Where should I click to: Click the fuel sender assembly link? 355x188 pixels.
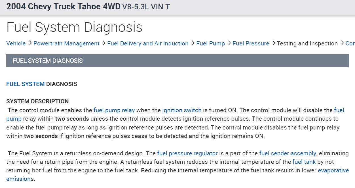click(288, 153)
